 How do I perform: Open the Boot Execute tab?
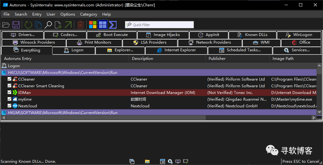(x=112, y=35)
